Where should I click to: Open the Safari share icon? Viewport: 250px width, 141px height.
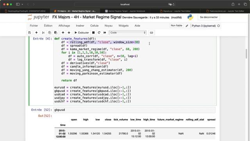click(x=233, y=4)
